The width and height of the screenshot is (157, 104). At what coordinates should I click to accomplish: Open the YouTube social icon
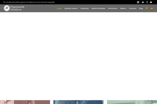tap(151, 2)
